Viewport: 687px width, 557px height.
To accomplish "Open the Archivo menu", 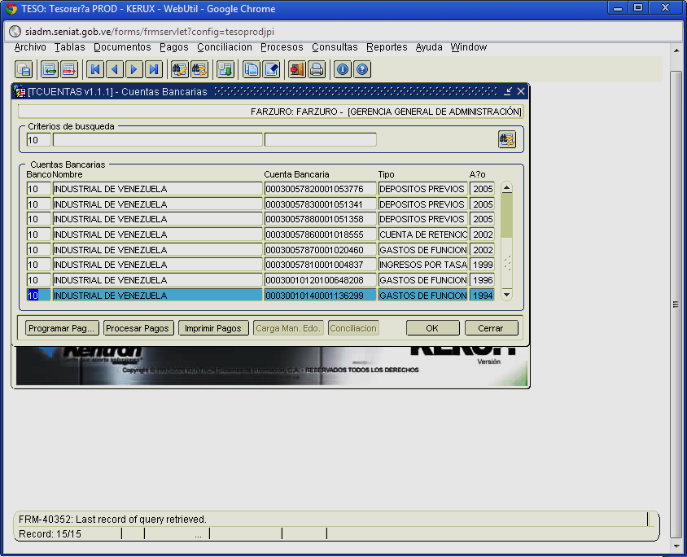I will [x=30, y=47].
